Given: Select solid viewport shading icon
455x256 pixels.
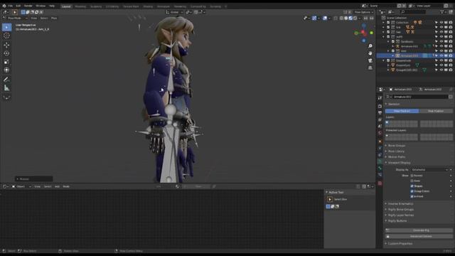Looking at the screenshot, I should [346, 18].
